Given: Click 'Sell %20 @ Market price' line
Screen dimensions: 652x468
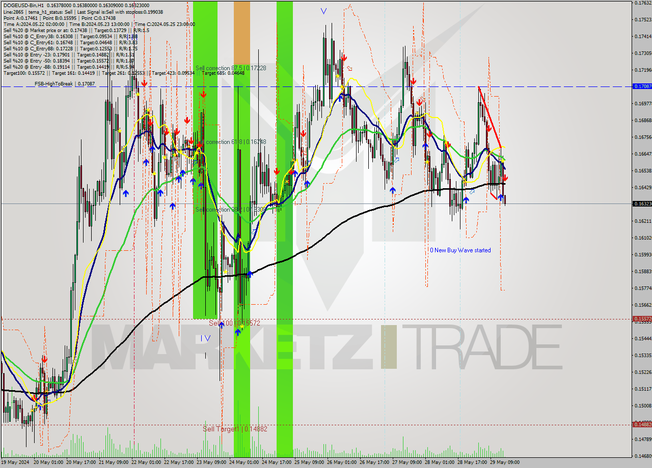Looking at the screenshot, I should [x=76, y=31].
